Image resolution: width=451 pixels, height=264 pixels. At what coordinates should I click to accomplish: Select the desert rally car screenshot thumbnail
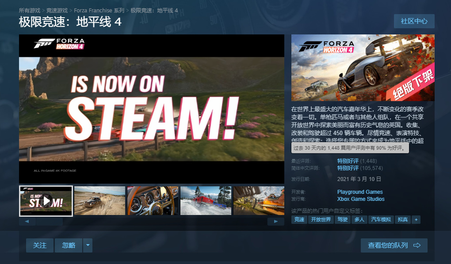[99, 200]
